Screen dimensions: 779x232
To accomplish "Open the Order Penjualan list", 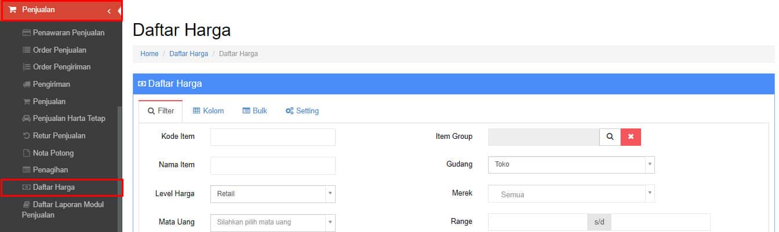I will tap(54, 50).
